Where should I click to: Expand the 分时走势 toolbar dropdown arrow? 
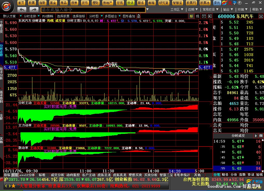pyautogui.click(x=39, y=16)
